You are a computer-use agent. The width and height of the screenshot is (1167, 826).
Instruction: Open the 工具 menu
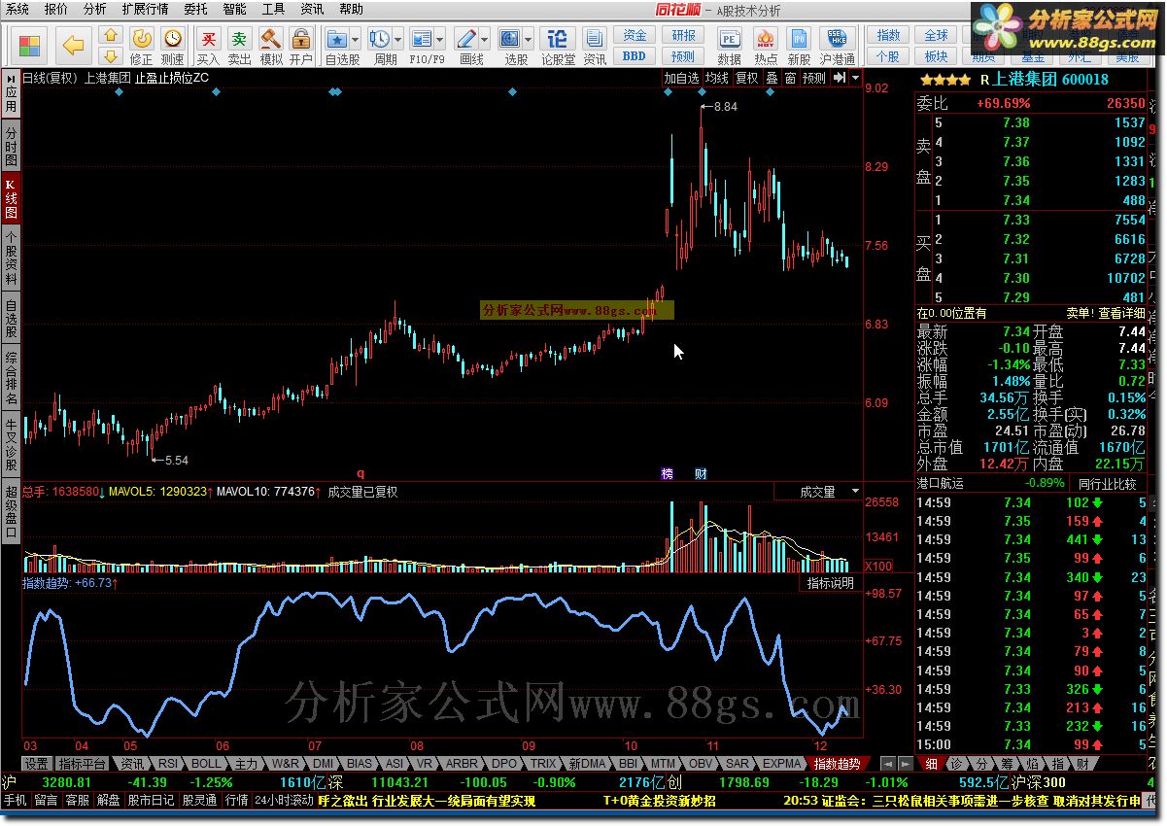[273, 9]
